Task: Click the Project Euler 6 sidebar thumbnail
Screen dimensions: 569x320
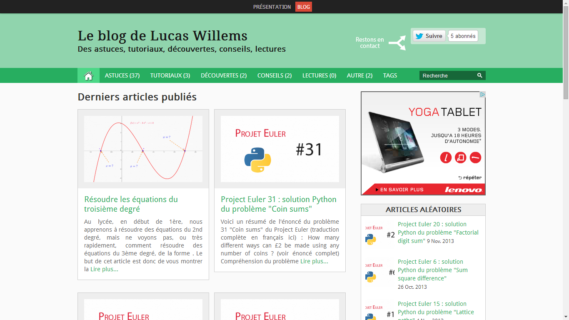Action: pyautogui.click(x=379, y=272)
